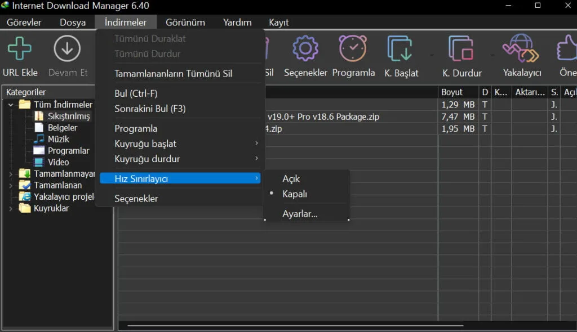The image size is (577, 332).
Task: Select the 7,47 MB size cell
Action: [458, 116]
